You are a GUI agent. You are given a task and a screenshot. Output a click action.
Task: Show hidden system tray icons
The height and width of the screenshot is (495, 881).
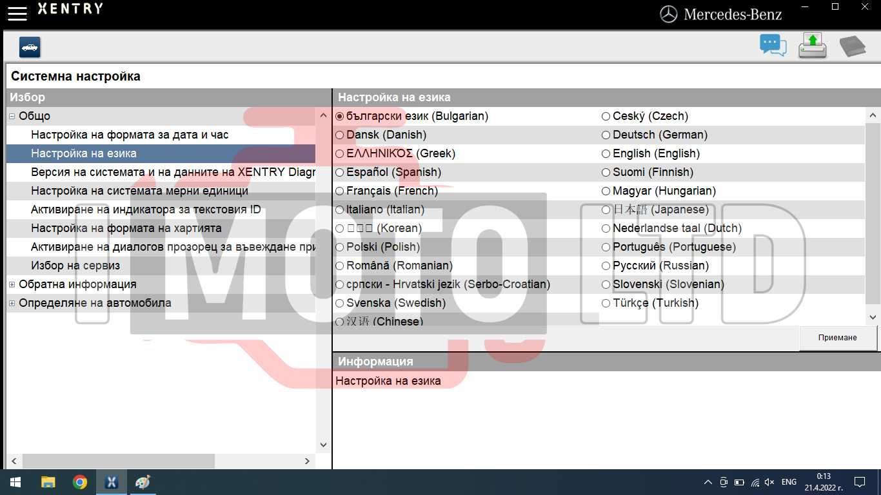708,482
